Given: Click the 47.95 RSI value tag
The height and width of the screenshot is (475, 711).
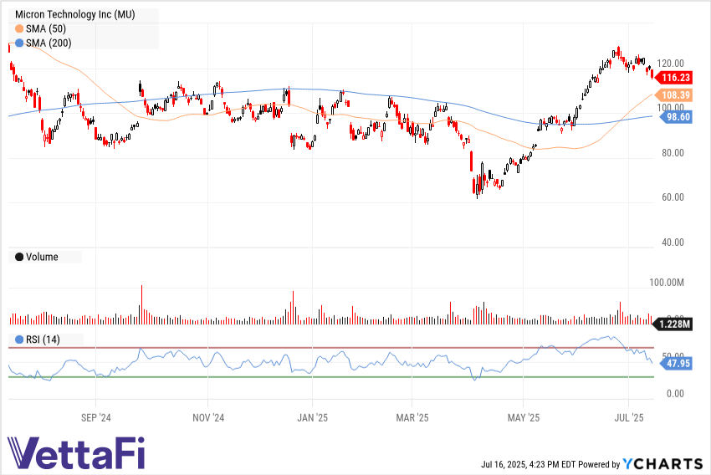Looking at the screenshot, I should 676,364.
